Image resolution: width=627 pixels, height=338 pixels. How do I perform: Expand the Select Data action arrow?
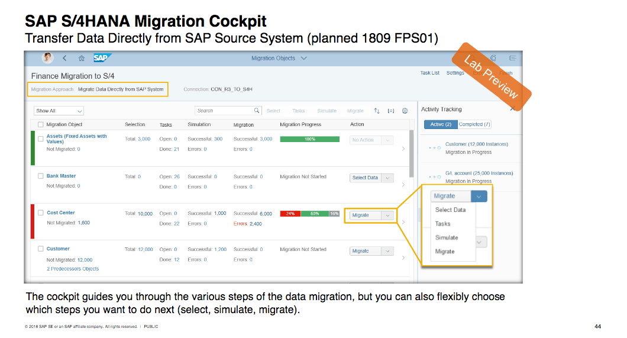click(387, 178)
